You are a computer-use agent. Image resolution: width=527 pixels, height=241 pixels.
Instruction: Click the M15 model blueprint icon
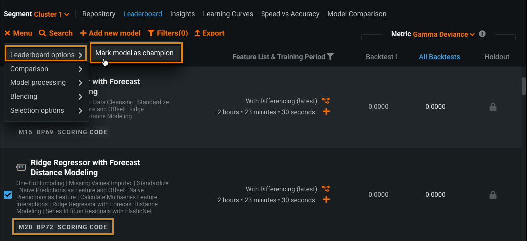(x=326, y=101)
